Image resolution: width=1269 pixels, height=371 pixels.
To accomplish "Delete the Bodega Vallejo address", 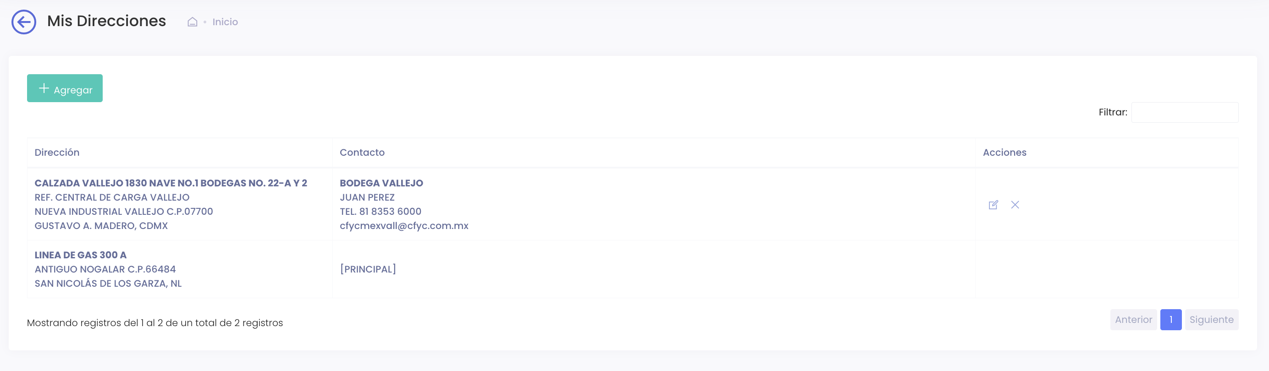I will [x=1015, y=205].
